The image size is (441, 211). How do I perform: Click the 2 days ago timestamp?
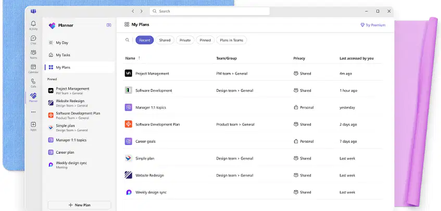[348, 125]
